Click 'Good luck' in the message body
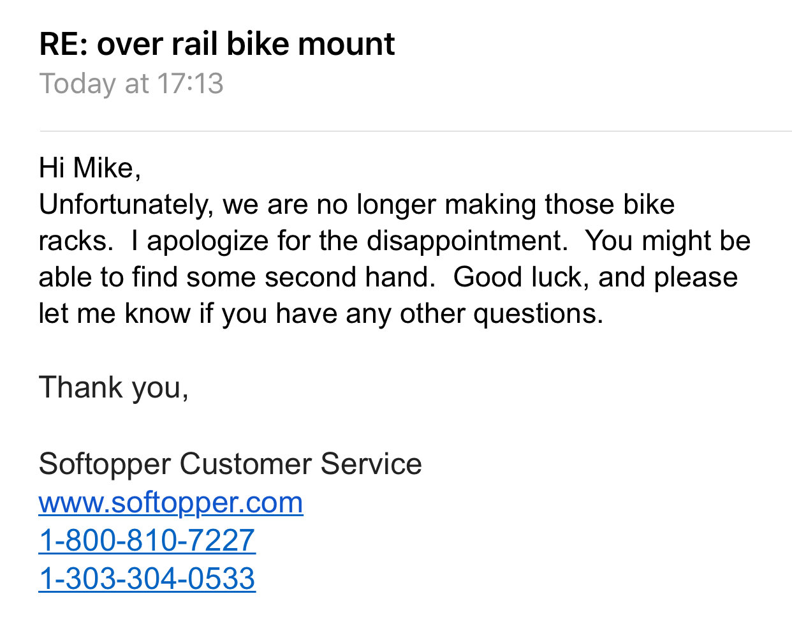This screenshot has width=792, height=617. 520,278
